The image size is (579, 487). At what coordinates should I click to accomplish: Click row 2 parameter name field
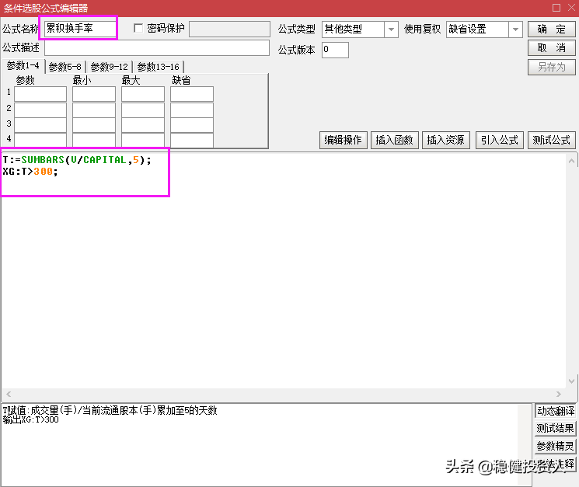tap(40, 110)
